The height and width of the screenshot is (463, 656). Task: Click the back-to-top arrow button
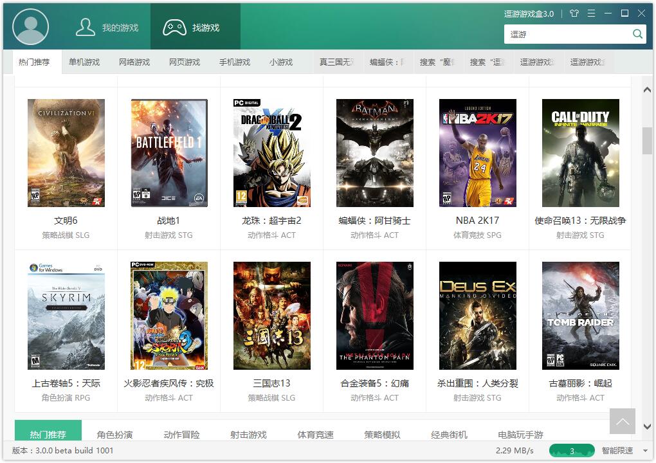(623, 421)
